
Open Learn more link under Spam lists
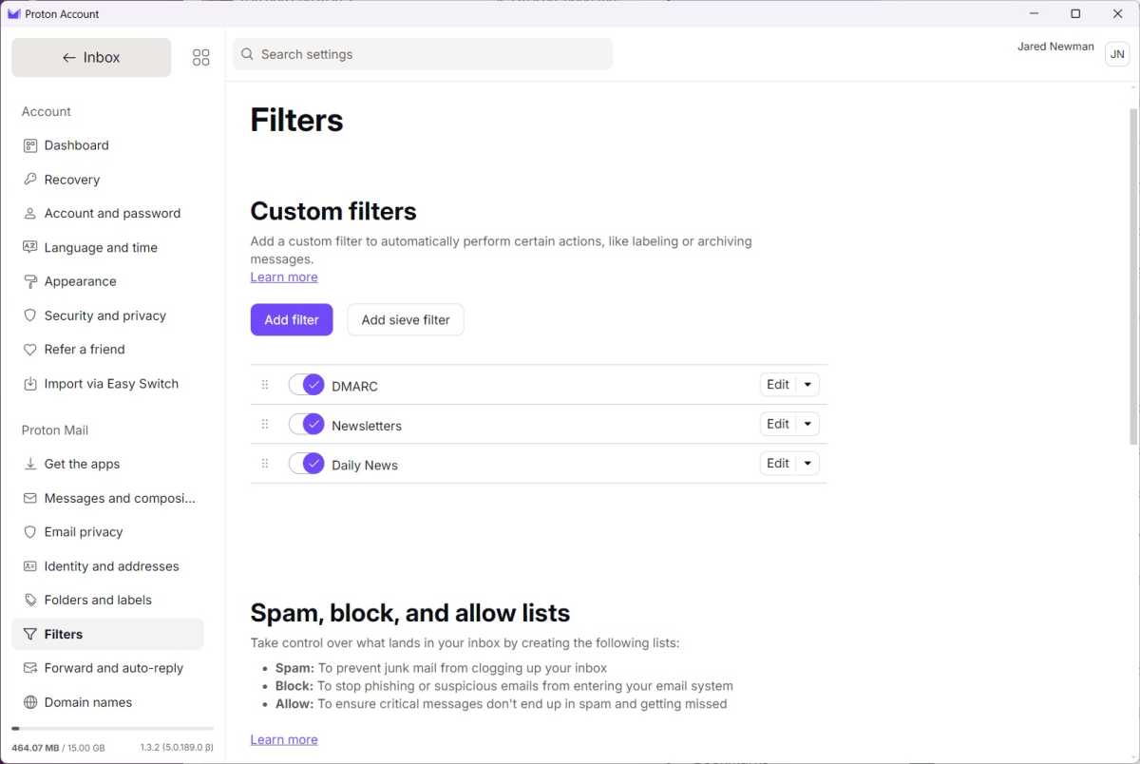pos(284,739)
